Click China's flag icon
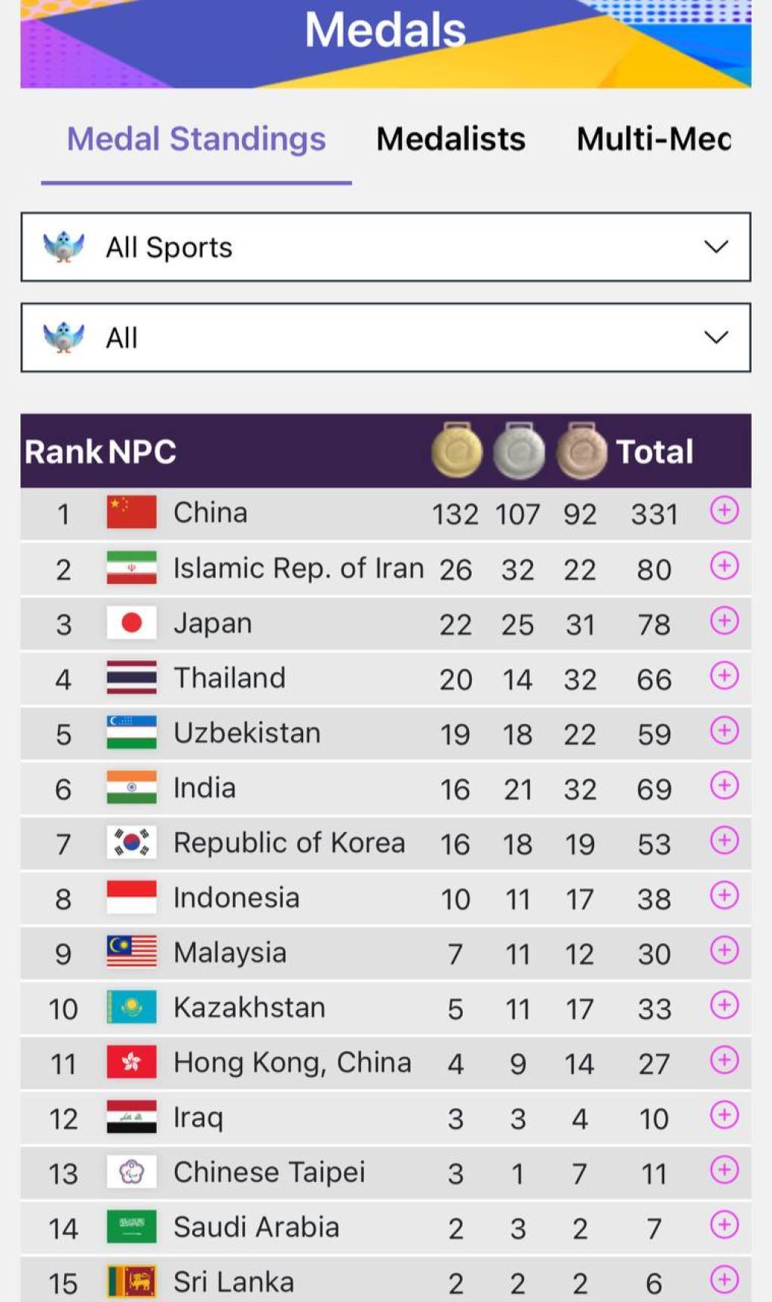772x1302 pixels. 132,513
